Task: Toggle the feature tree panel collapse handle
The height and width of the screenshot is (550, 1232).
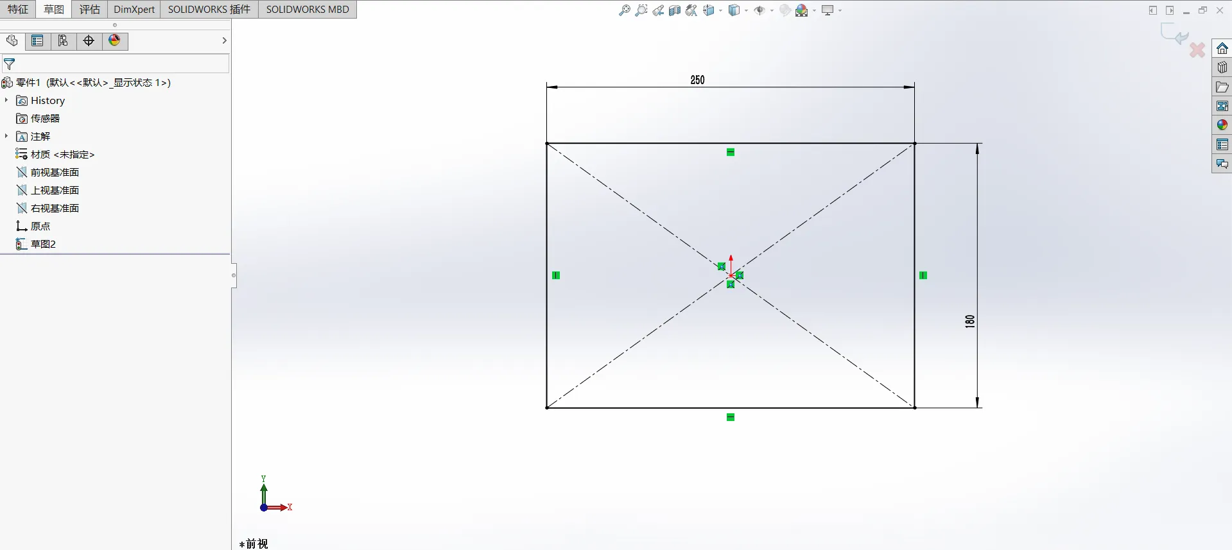Action: tap(234, 275)
